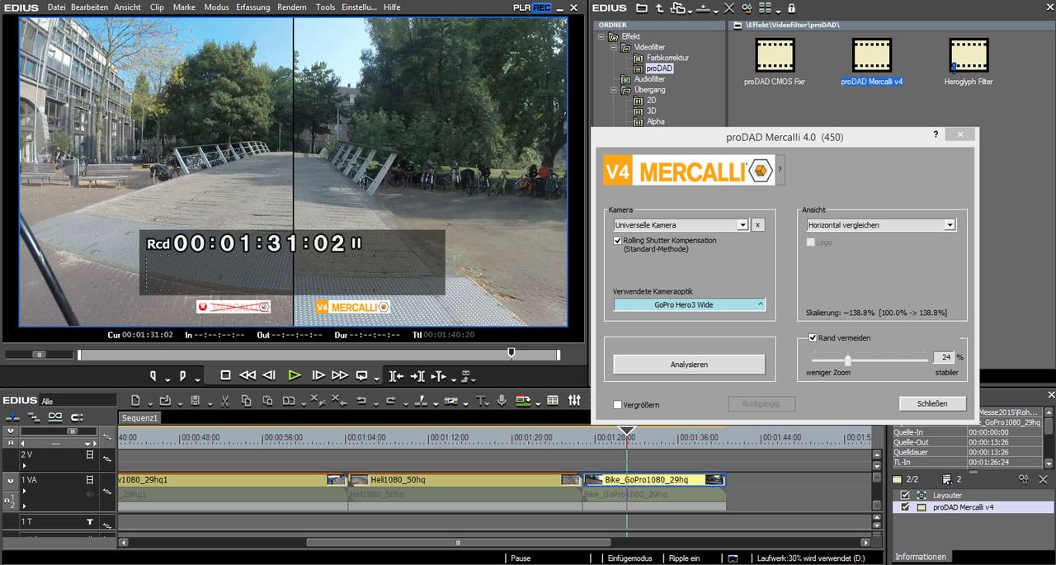This screenshot has width=1056, height=565.
Task: Open the audio mixer icon
Action: (574, 401)
